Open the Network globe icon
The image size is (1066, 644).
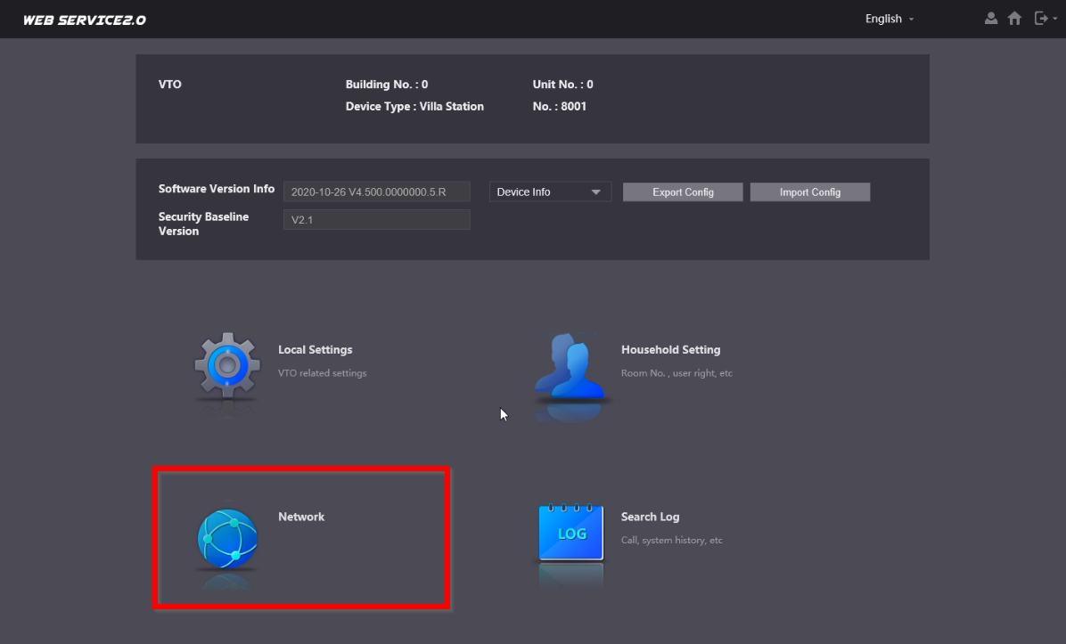tap(228, 539)
